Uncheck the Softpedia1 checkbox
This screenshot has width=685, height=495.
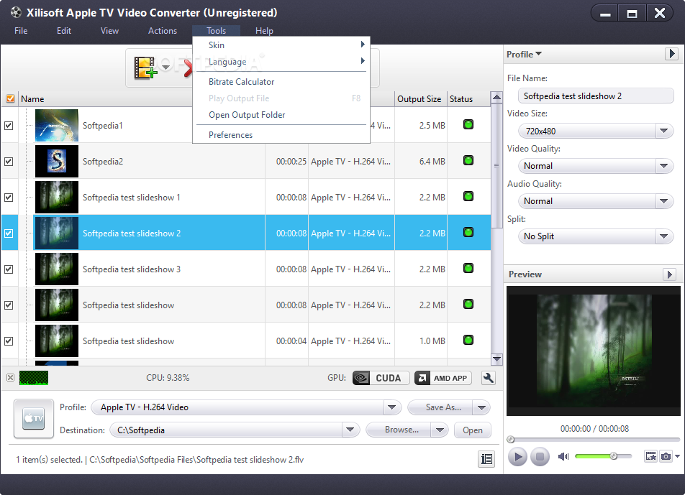point(9,126)
